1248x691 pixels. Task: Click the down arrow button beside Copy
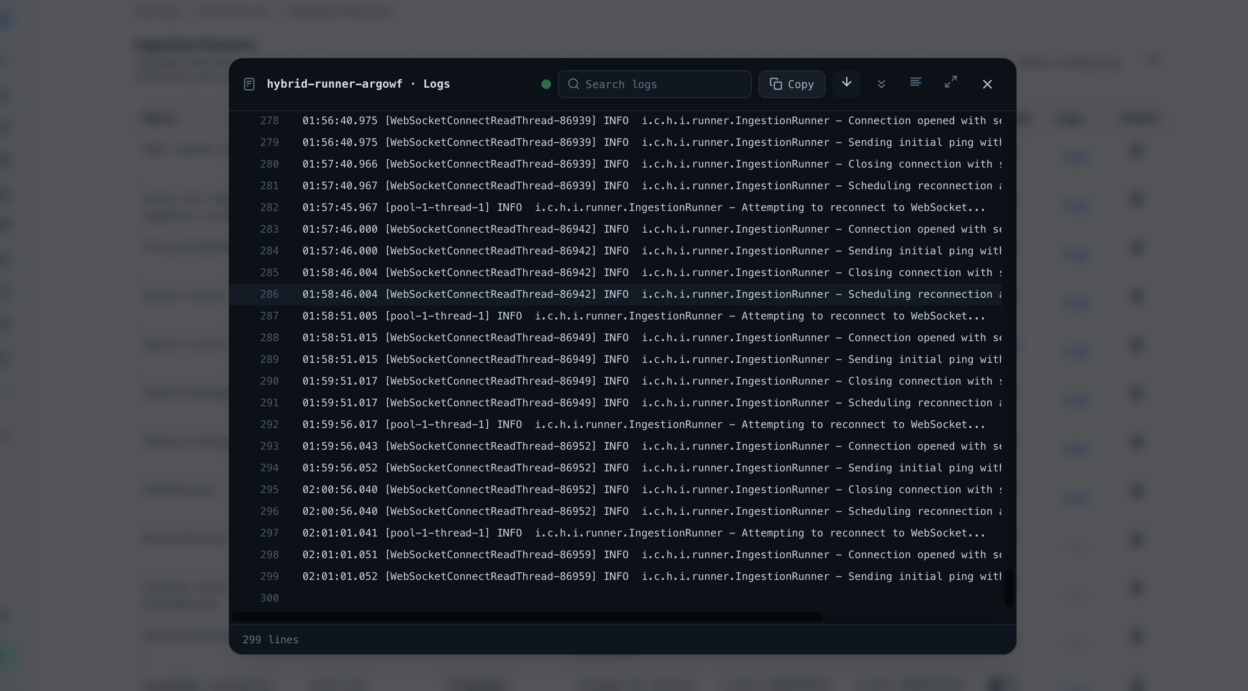846,84
